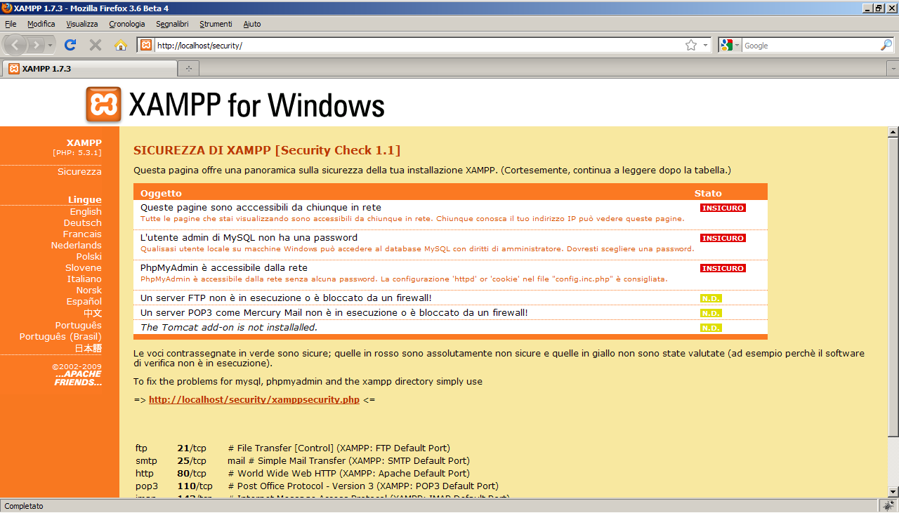List all tabs dropdown arrow
The height and width of the screenshot is (513, 899).
click(893, 69)
